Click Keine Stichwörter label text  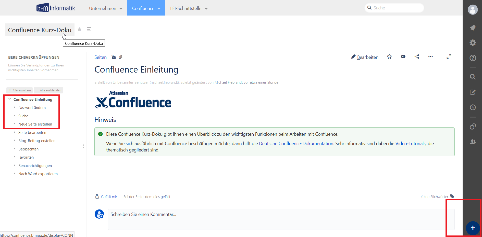[434, 197]
